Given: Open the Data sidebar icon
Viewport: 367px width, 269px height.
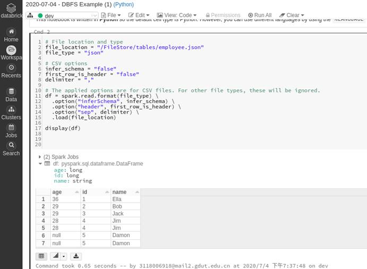Looking at the screenshot, I should click(x=11, y=91).
